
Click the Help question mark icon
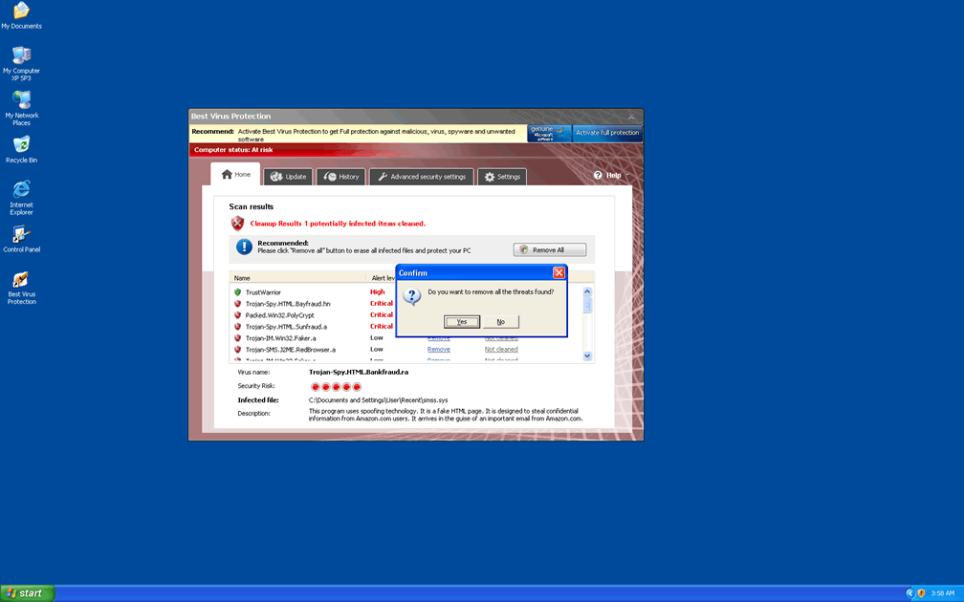coord(597,175)
